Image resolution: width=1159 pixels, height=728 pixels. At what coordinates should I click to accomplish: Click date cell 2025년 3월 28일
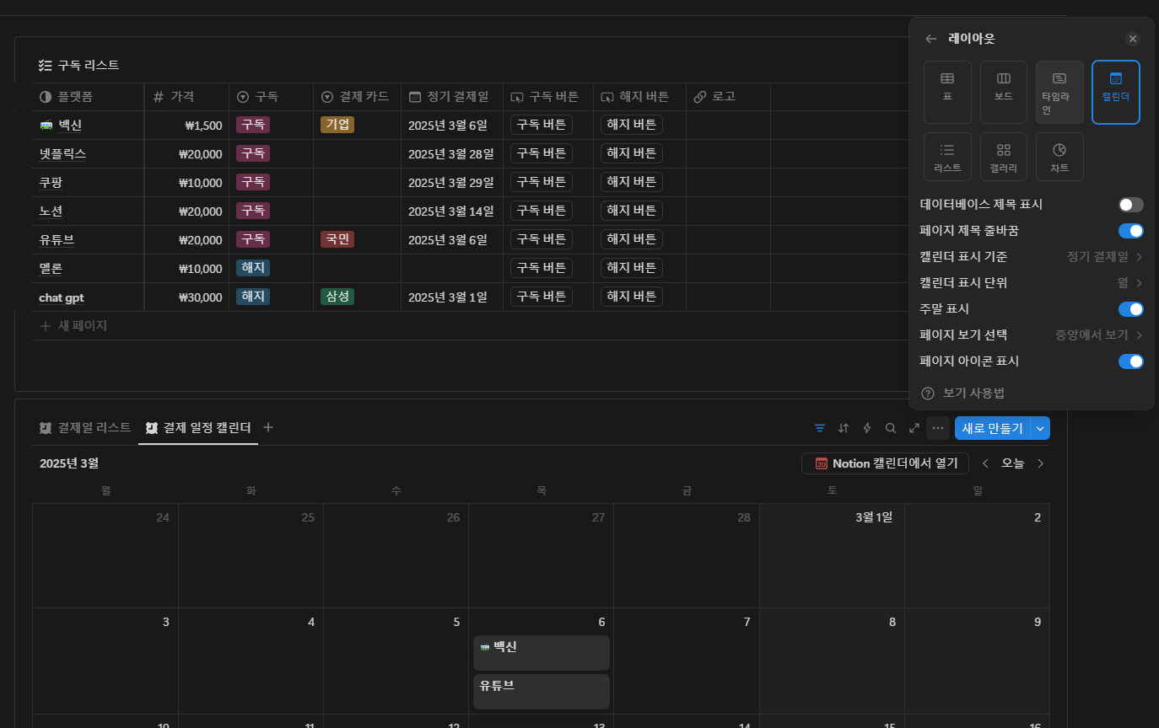[452, 153]
